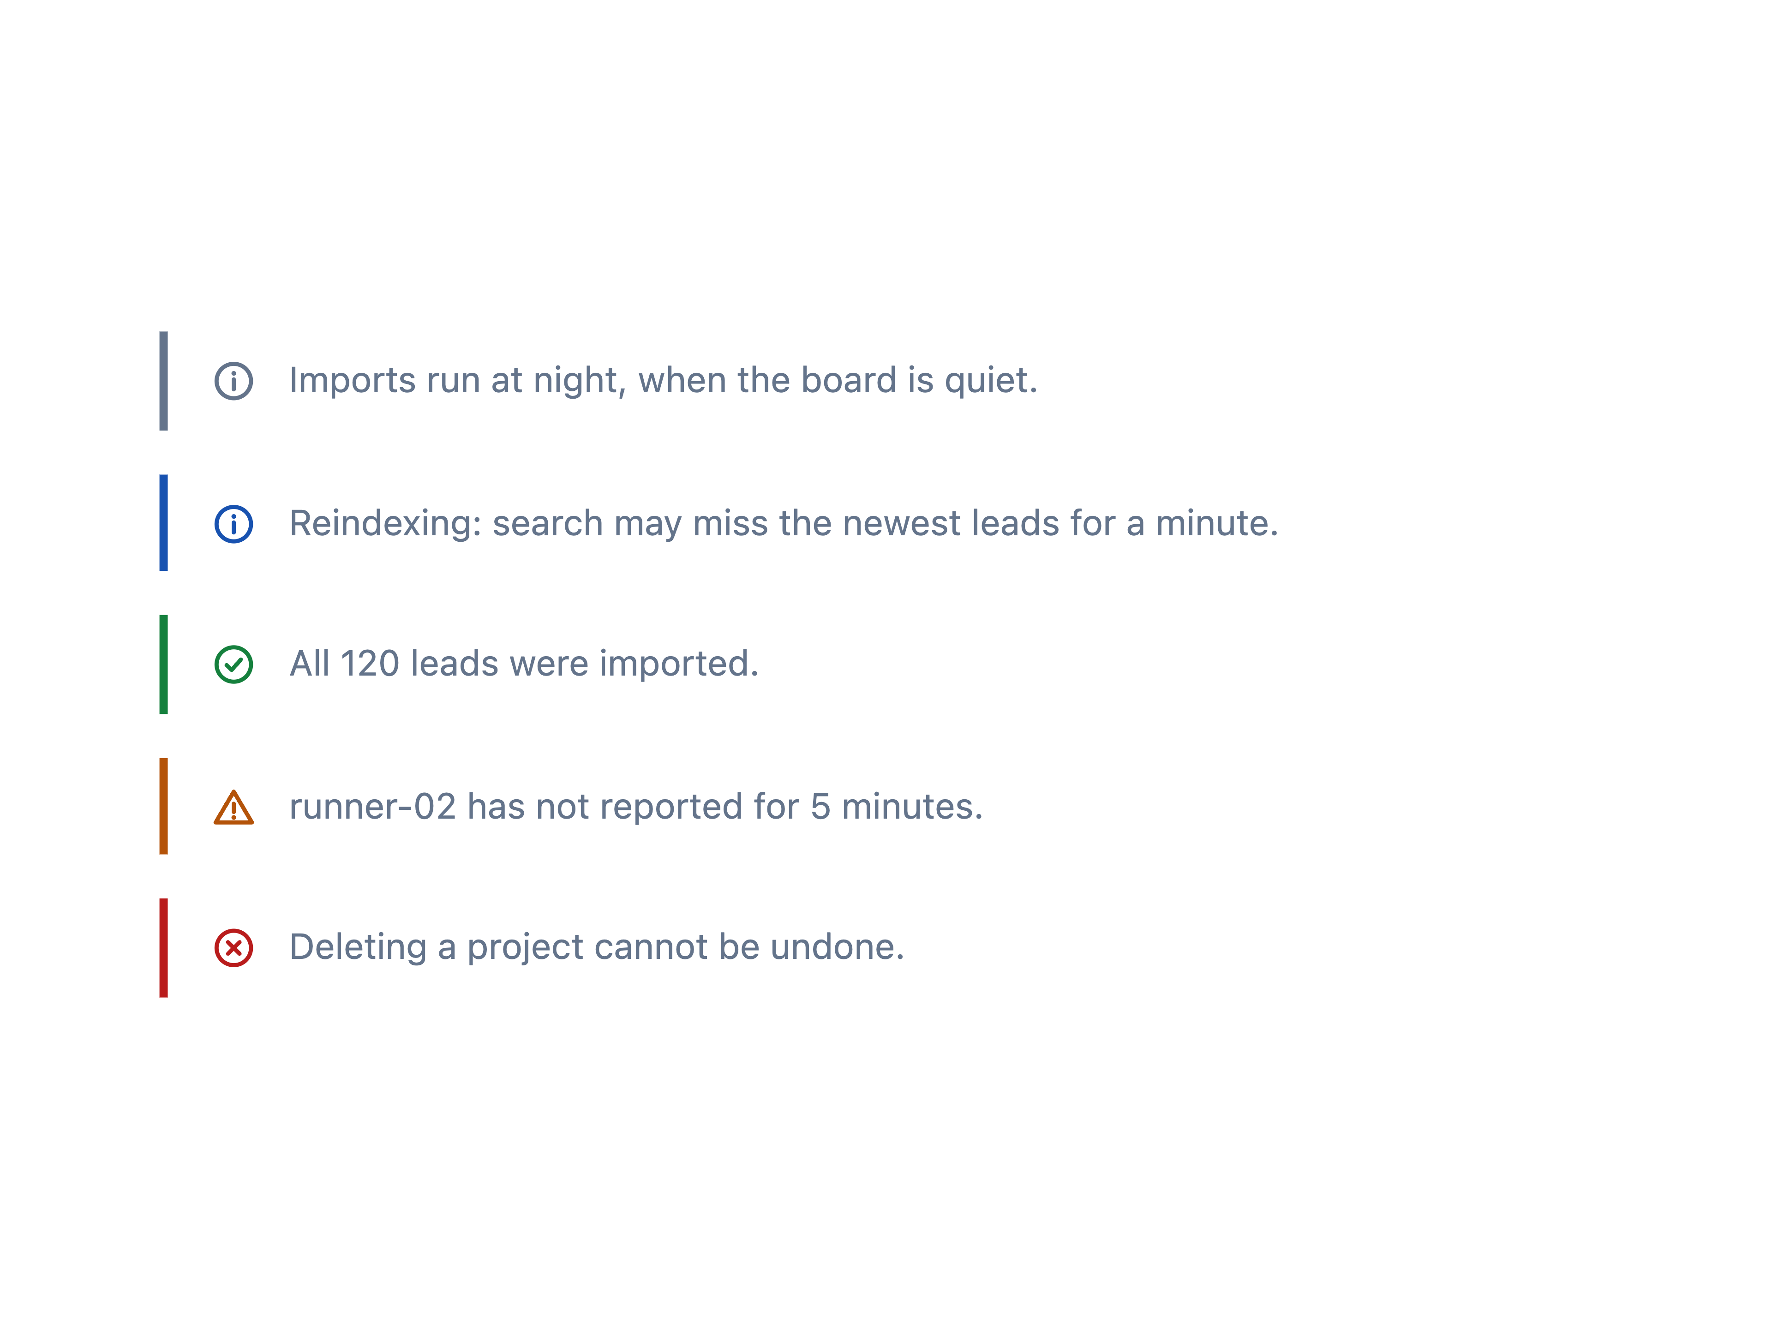Image resolution: width=1772 pixels, height=1329 pixels.
Task: Click the orange warning triangle icon
Action: click(x=233, y=808)
